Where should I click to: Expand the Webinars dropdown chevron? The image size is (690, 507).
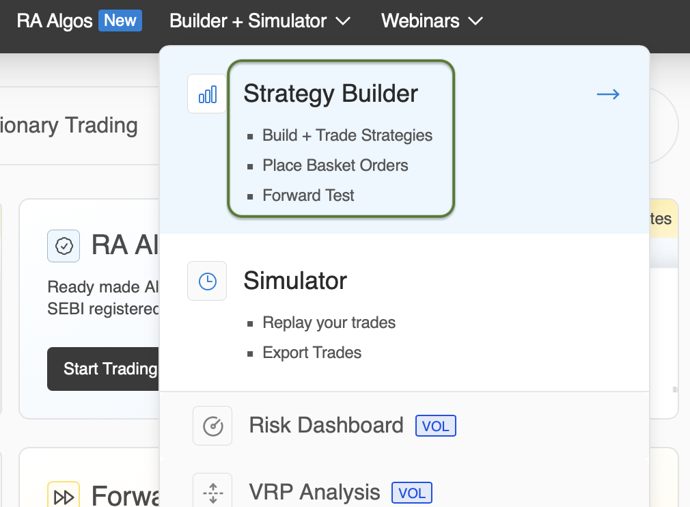tap(475, 21)
